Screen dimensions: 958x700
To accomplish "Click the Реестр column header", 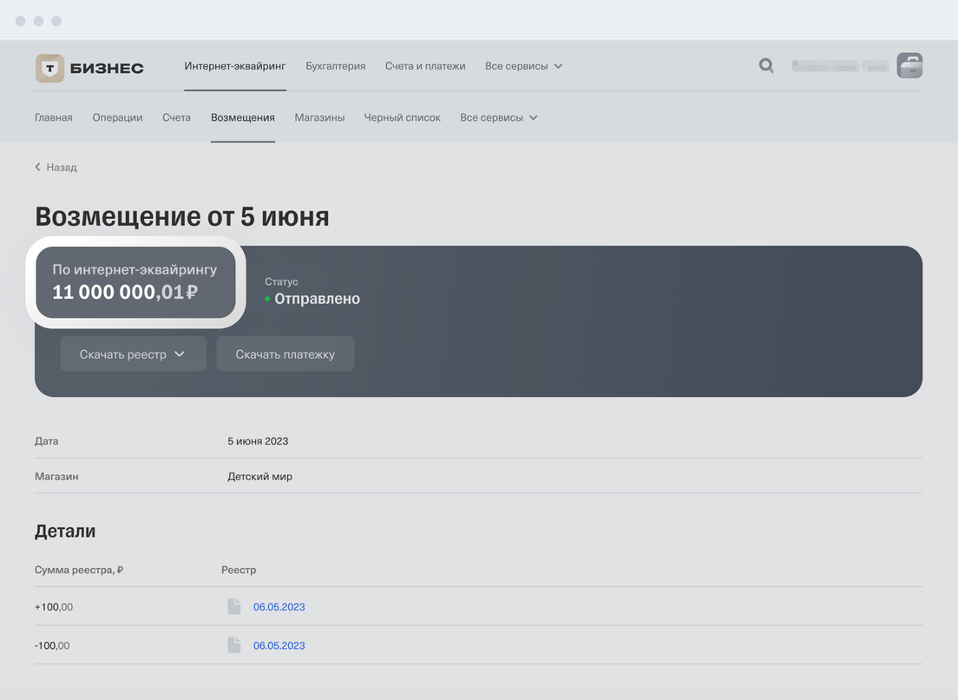I will click(x=239, y=570).
